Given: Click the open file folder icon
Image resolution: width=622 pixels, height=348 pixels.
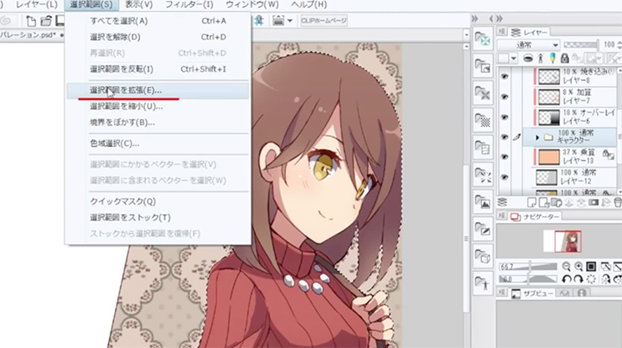Looking at the screenshot, I should click(x=46, y=21).
